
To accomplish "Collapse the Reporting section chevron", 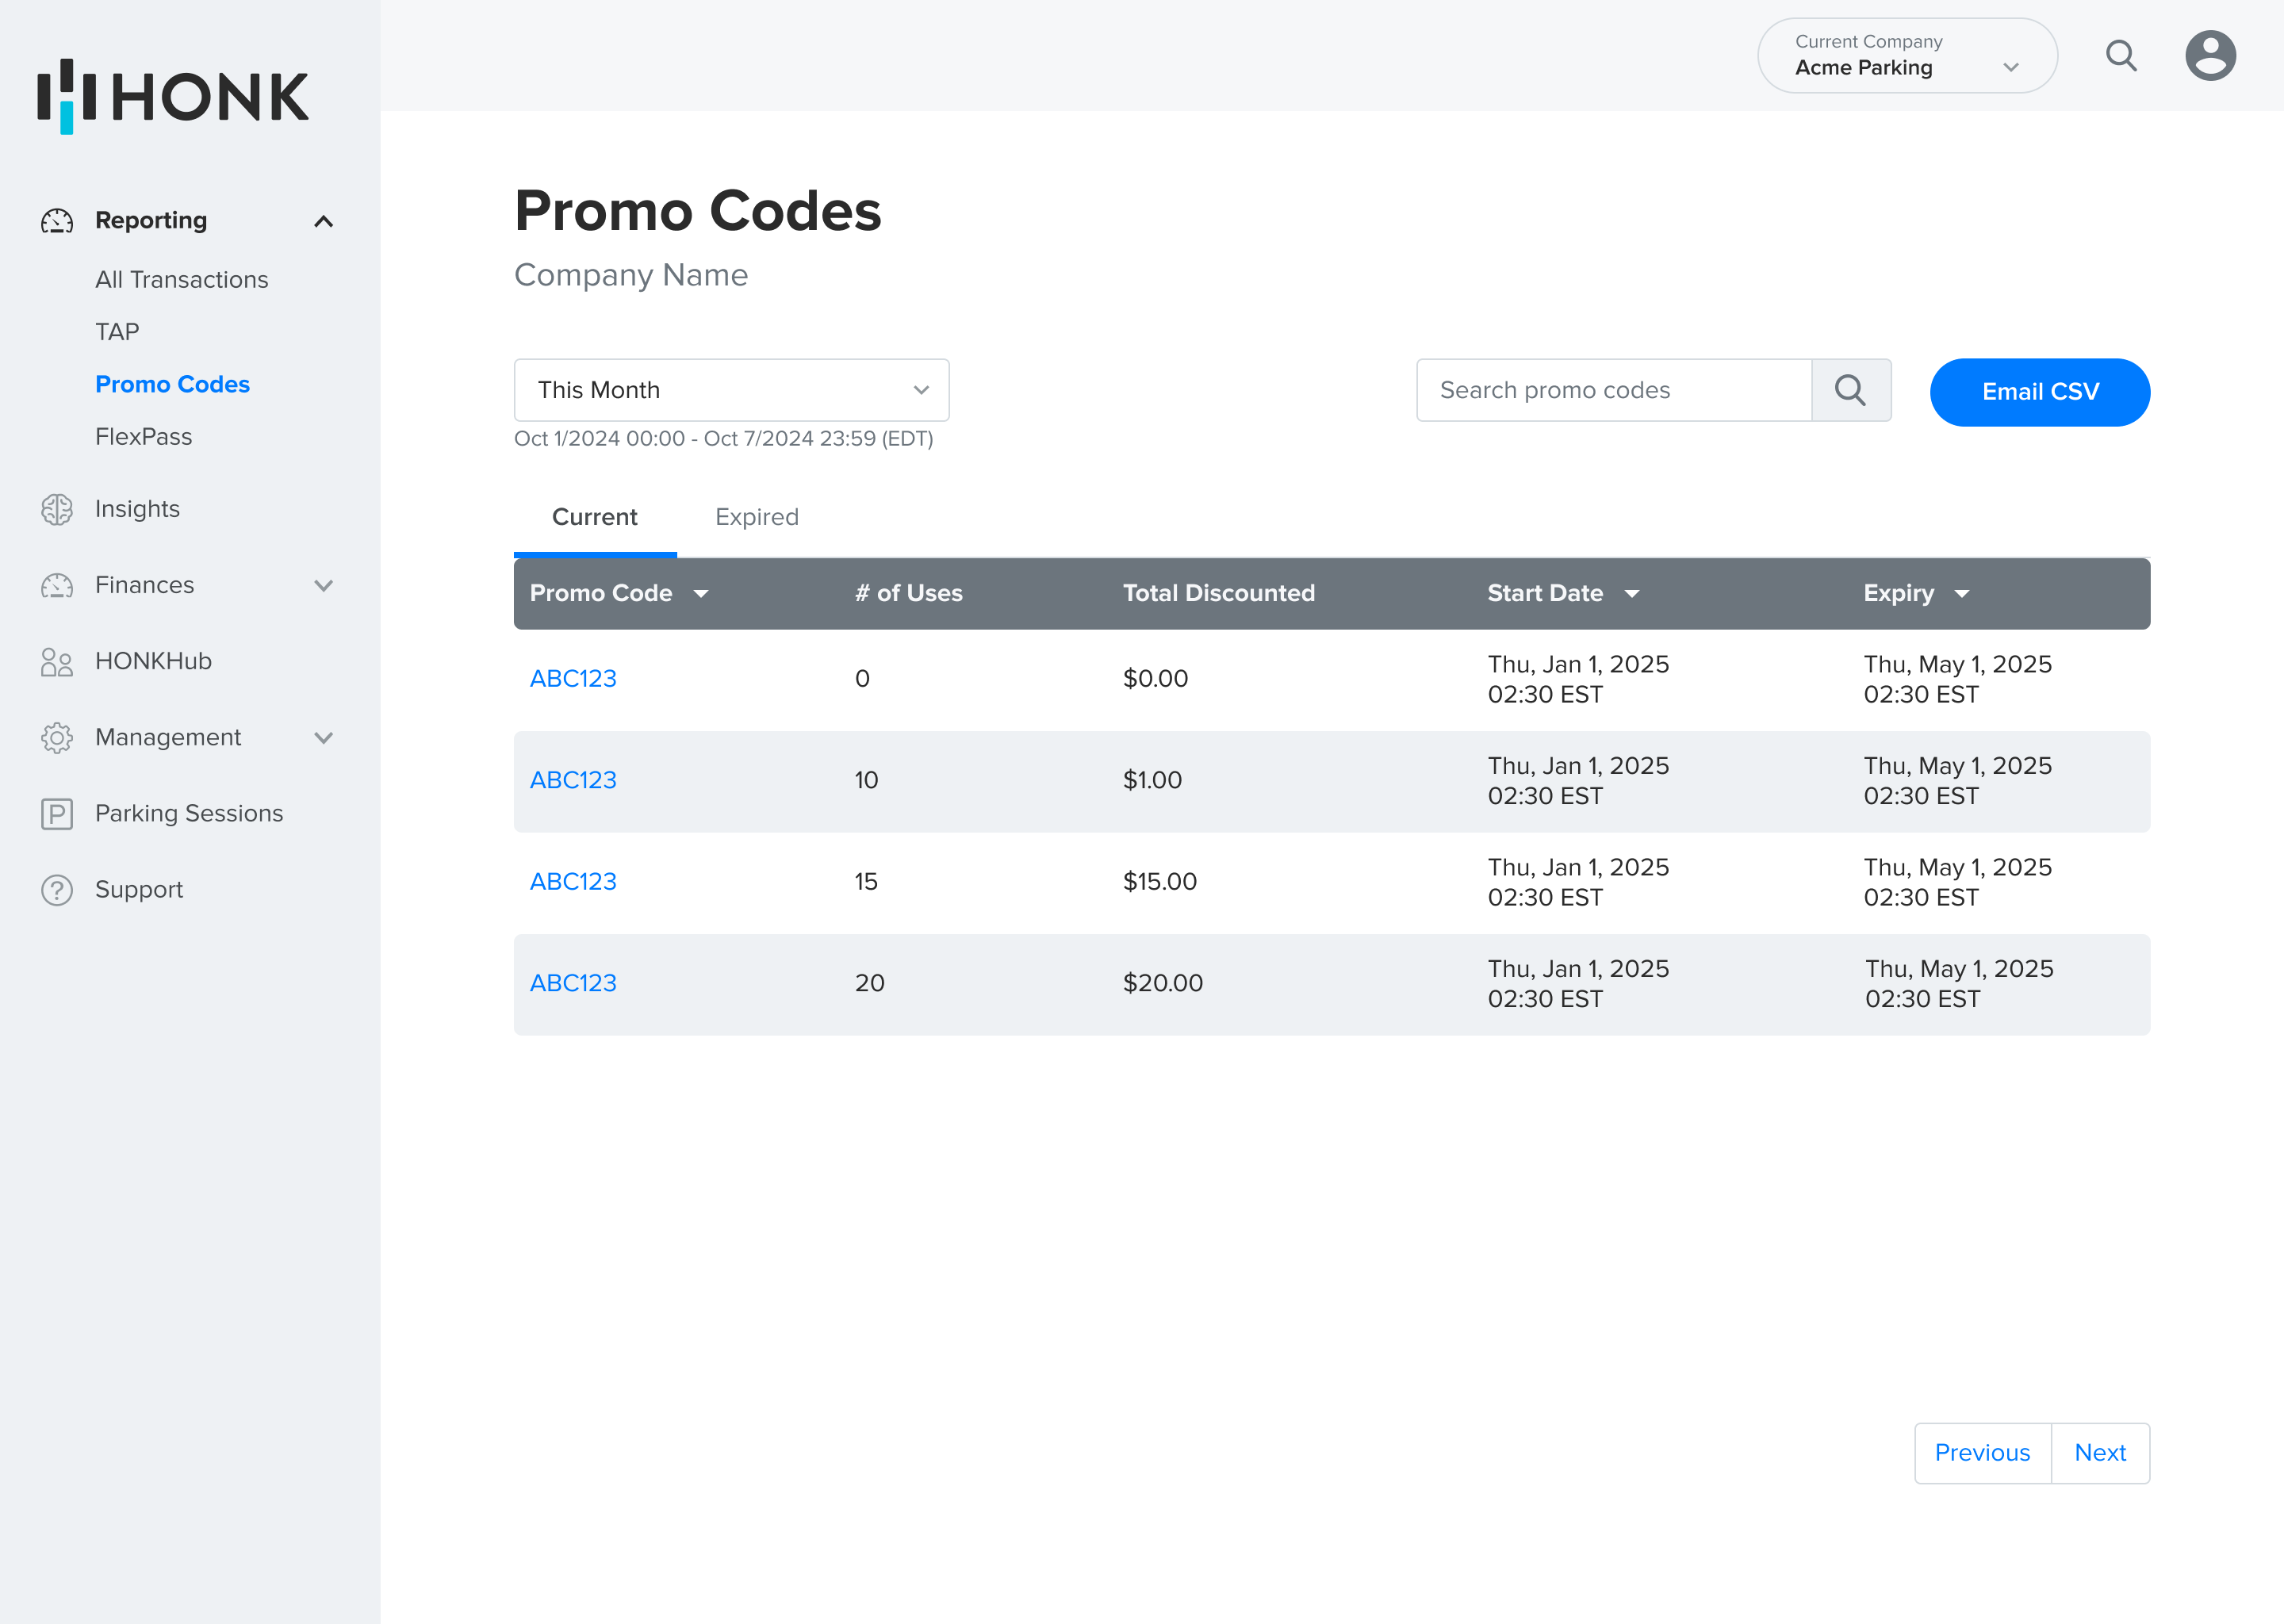I will (x=323, y=221).
